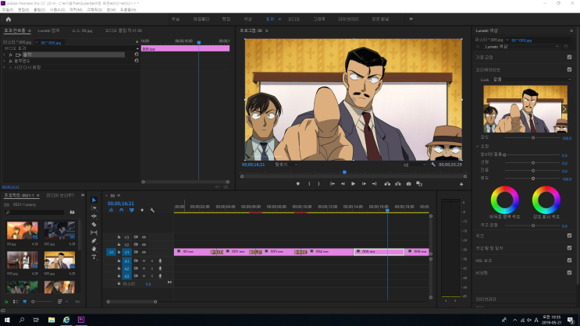
Task: Open program monitor zoom fit dropdown
Action: [x=286, y=165]
